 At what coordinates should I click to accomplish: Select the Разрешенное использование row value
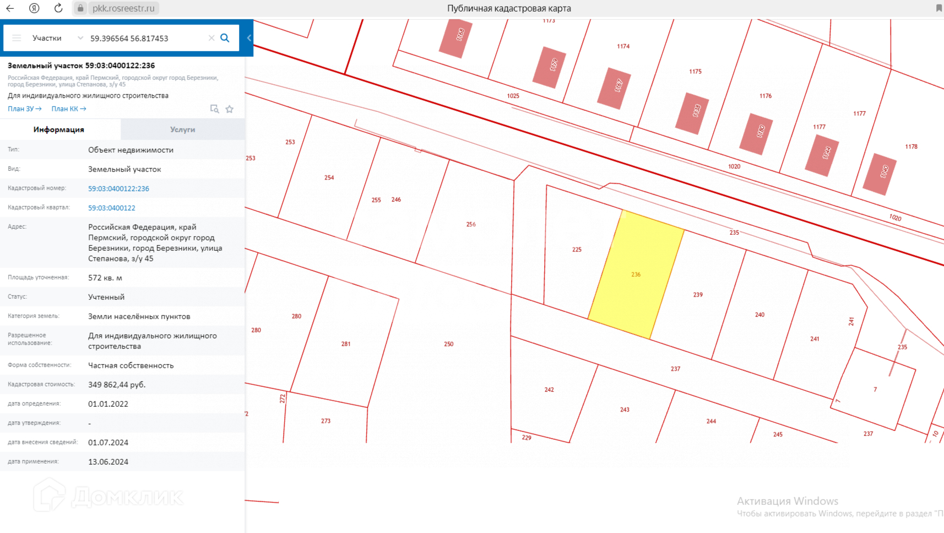(x=153, y=341)
